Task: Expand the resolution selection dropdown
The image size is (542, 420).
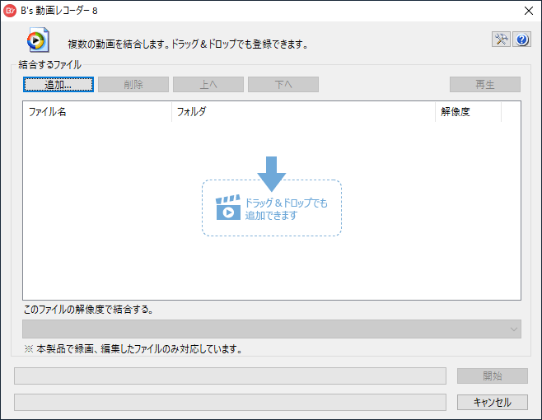Action: [x=515, y=329]
